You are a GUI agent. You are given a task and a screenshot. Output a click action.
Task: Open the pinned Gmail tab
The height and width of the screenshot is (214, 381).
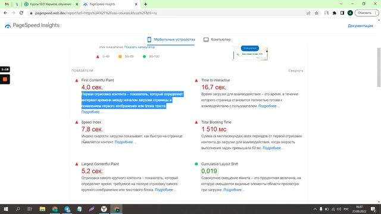pos(7,4)
